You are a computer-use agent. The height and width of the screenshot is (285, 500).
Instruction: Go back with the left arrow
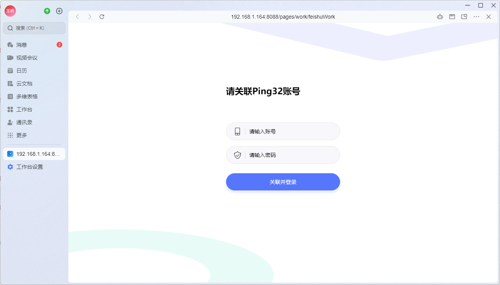78,17
